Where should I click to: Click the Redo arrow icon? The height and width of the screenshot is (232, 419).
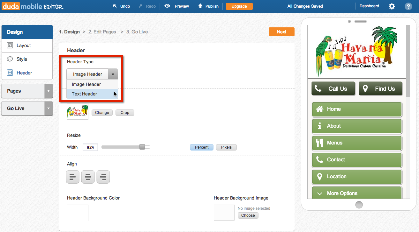tap(141, 6)
